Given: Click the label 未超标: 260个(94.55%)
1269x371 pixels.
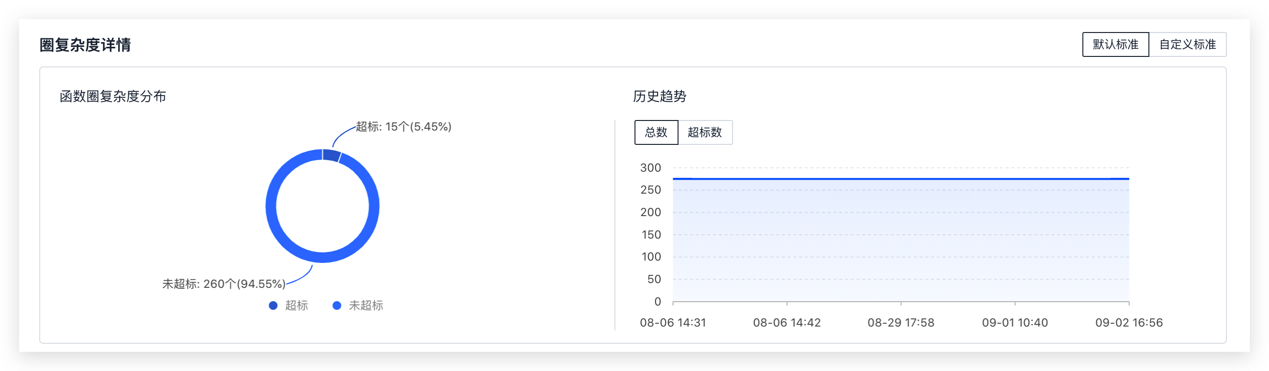Looking at the screenshot, I should pyautogui.click(x=224, y=283).
